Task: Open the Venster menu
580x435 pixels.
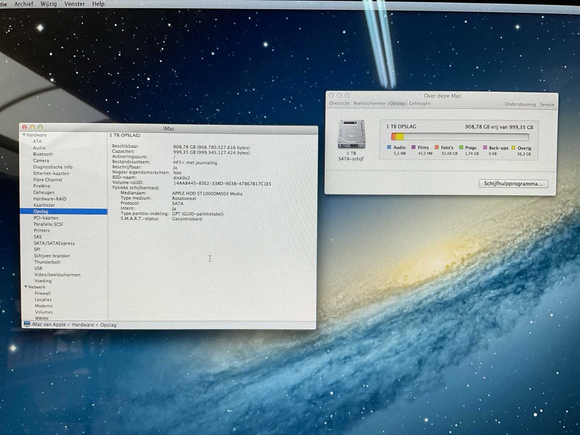Action: point(74,4)
